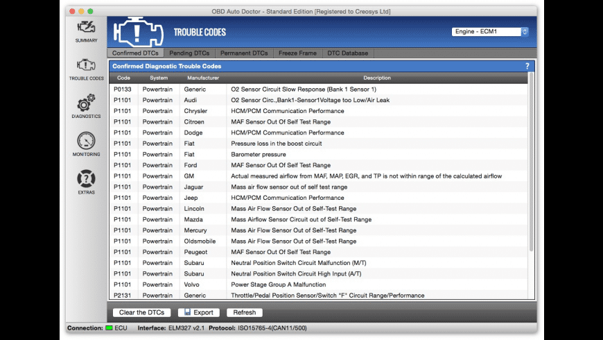This screenshot has width=603, height=340.
Task: Select the Audi manufacturer cell
Action: 191,100
